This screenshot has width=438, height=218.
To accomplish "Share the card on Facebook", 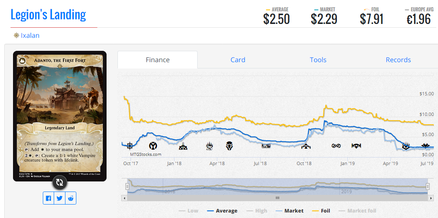I will click(x=49, y=198).
